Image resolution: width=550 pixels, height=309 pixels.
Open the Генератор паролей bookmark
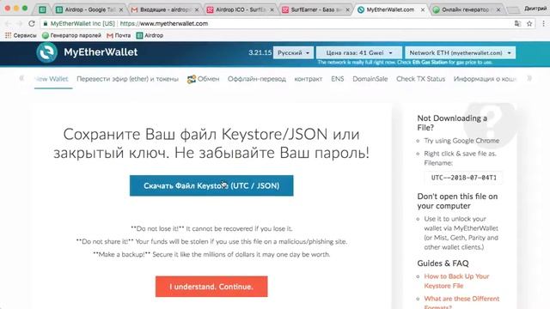71,35
